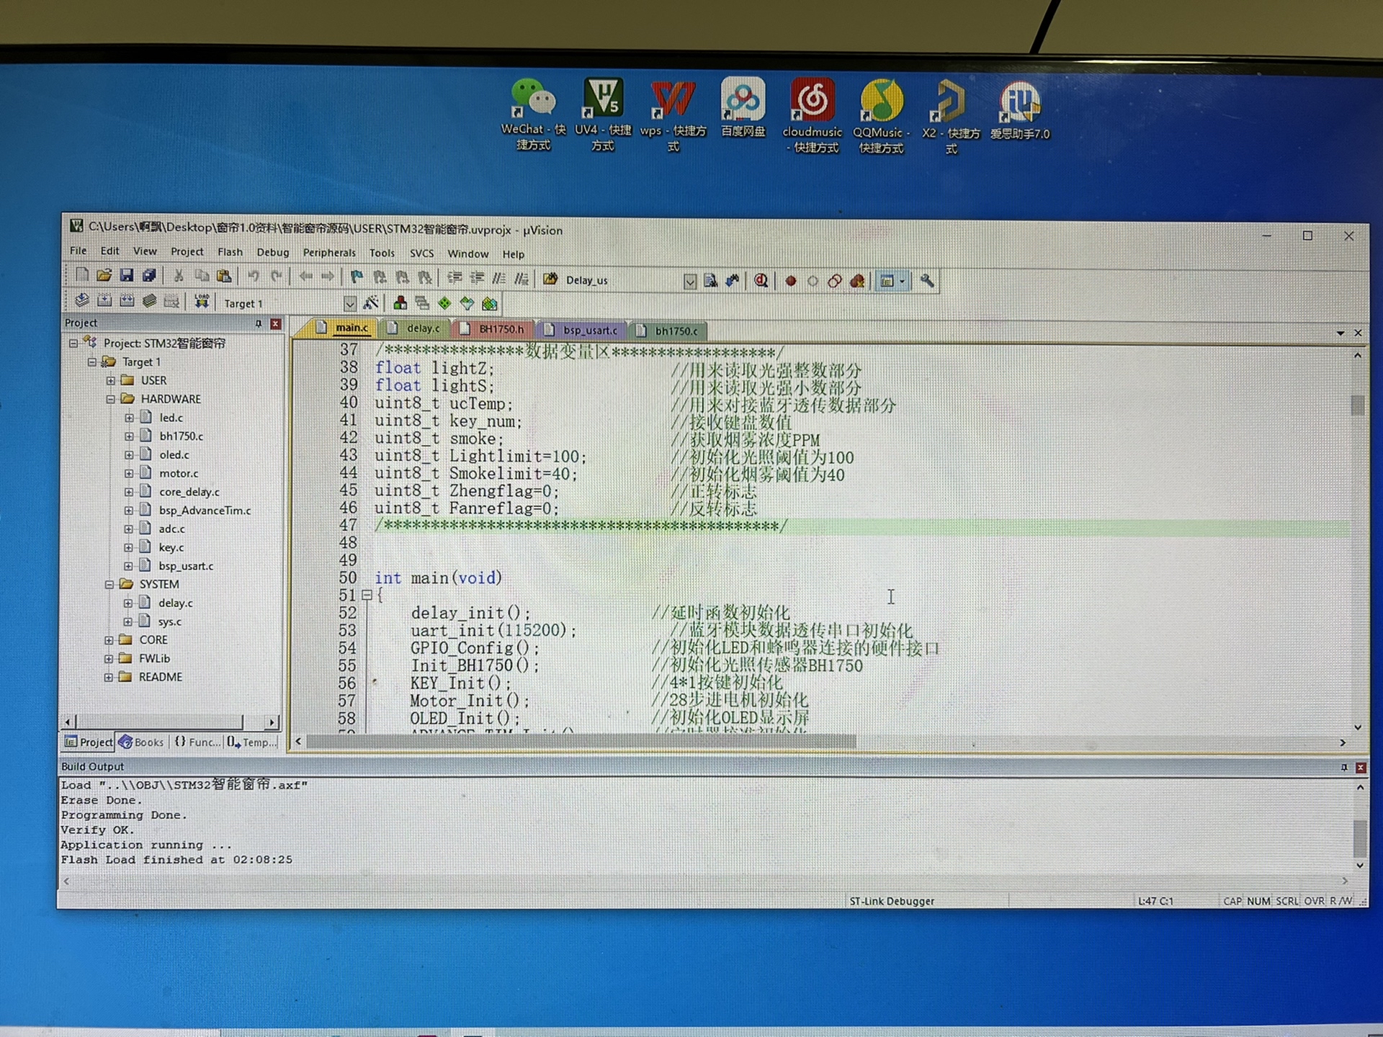This screenshot has width=1383, height=1037.
Task: Open the Target 1 selection dropdown
Action: click(x=350, y=303)
